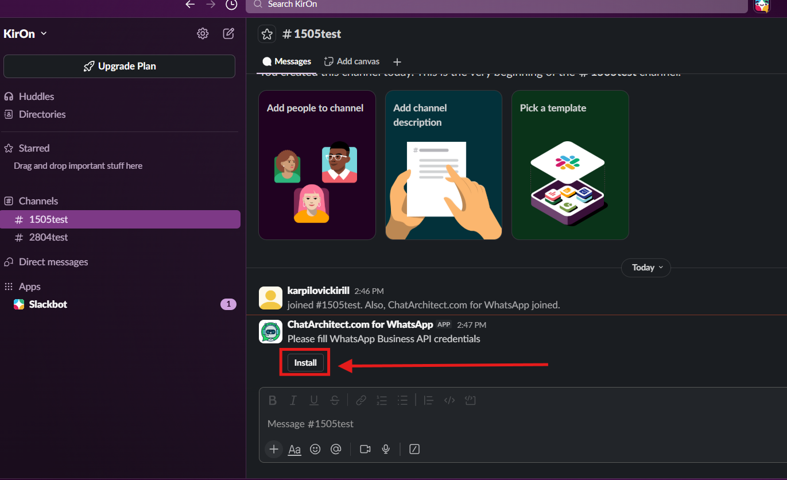Open the Add people to channel card
This screenshot has width=787, height=480.
(x=317, y=165)
